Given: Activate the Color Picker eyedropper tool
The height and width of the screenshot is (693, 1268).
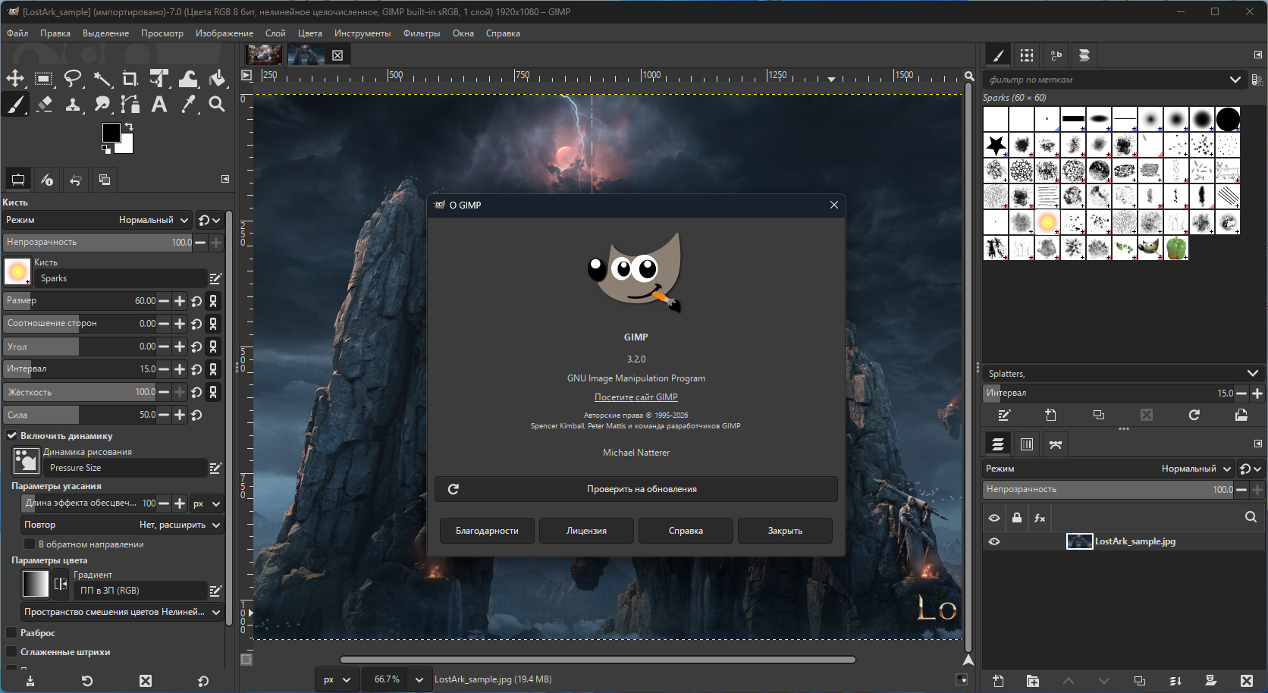Looking at the screenshot, I should (x=188, y=105).
